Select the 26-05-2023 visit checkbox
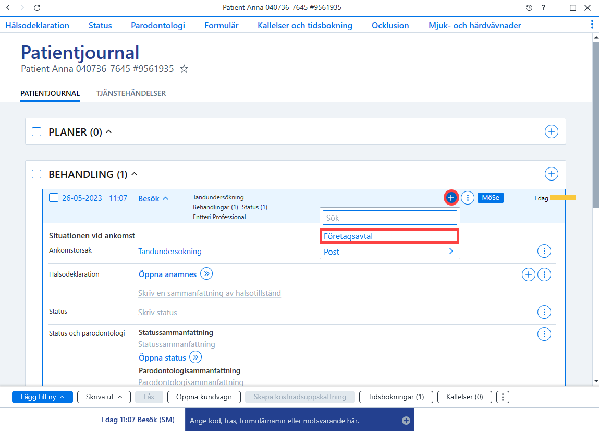 pos(54,198)
